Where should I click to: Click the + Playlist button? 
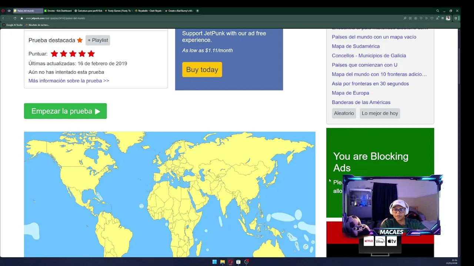coord(98,40)
